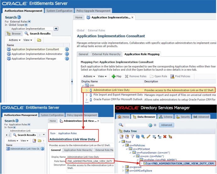Click green go arrow in Data Browser search
The image size is (217, 174).
point(150,125)
